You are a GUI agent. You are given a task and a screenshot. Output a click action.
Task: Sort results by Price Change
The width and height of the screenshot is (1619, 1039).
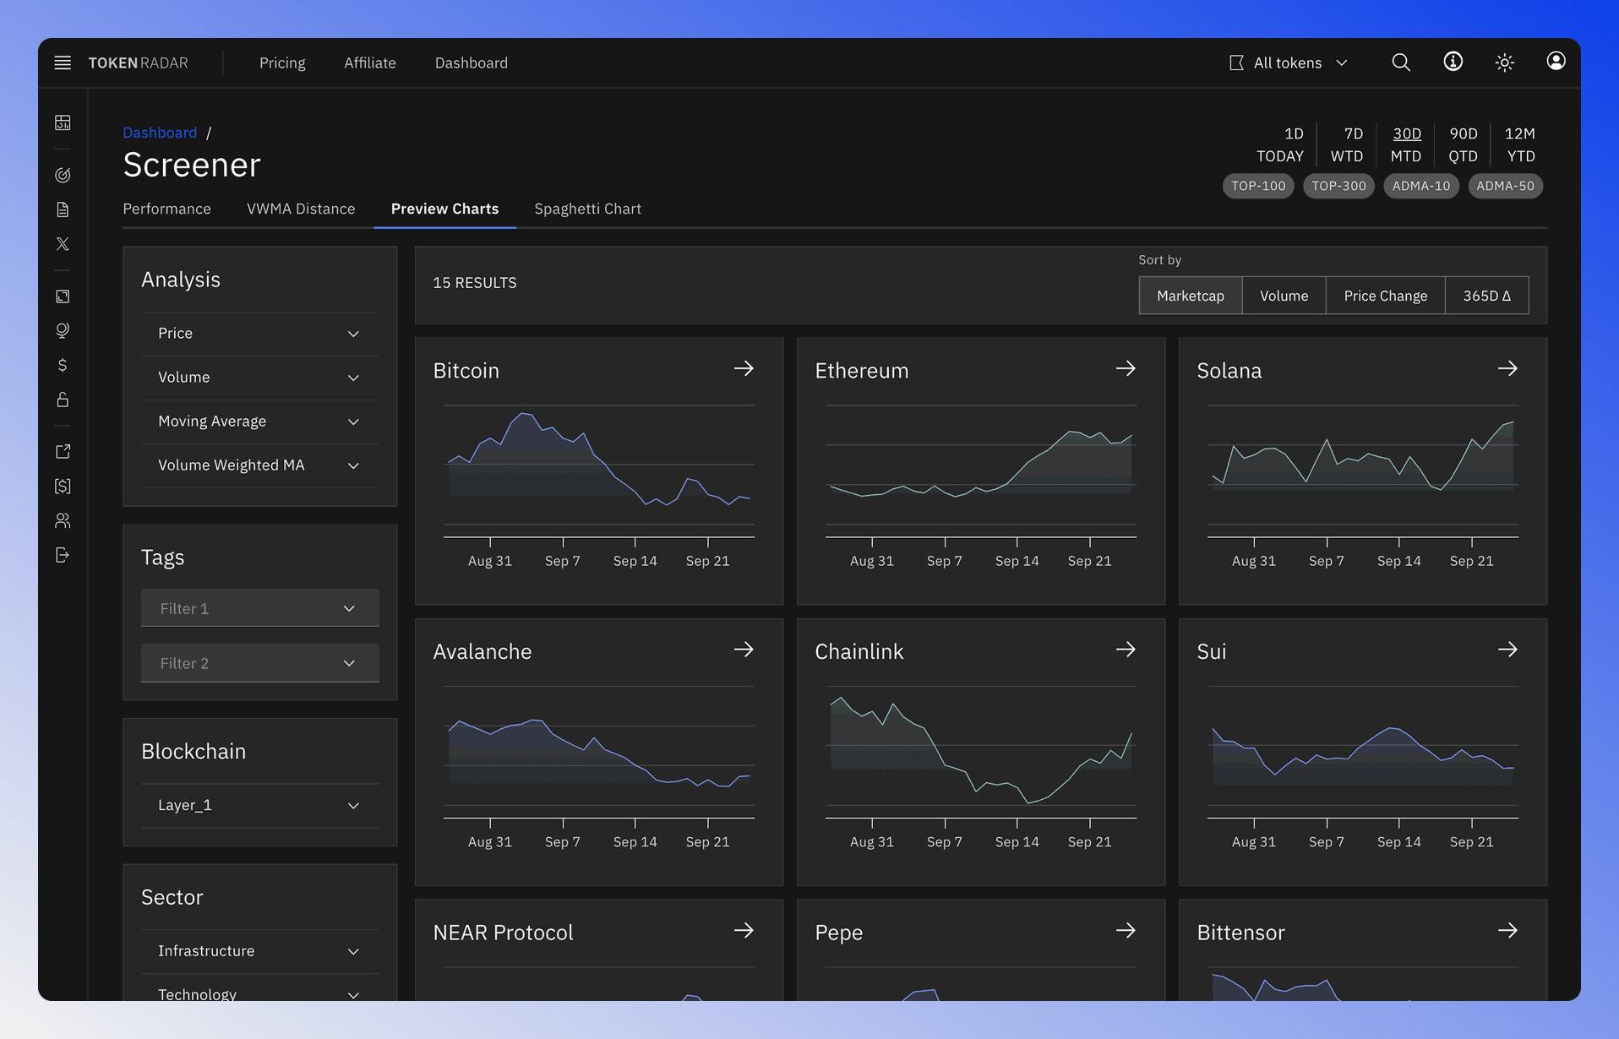click(x=1386, y=296)
